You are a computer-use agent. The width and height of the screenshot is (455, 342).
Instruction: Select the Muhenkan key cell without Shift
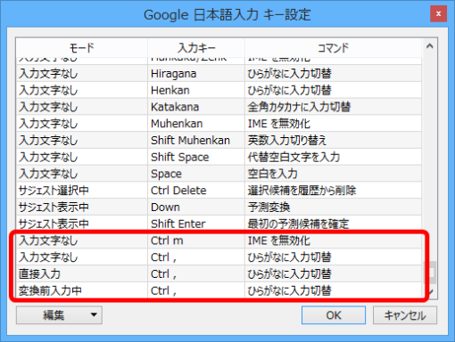(x=196, y=124)
